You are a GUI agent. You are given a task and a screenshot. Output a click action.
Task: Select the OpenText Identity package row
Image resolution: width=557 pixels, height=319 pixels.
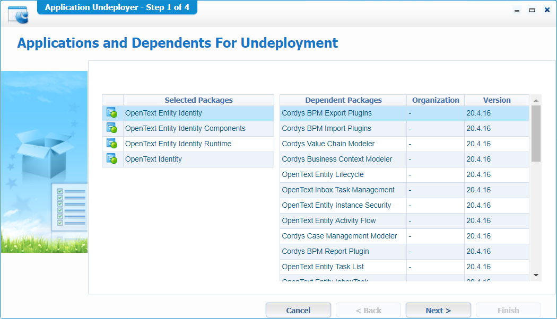pos(188,159)
